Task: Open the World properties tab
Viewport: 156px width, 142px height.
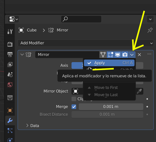Action: pyautogui.click(x=10, y=85)
